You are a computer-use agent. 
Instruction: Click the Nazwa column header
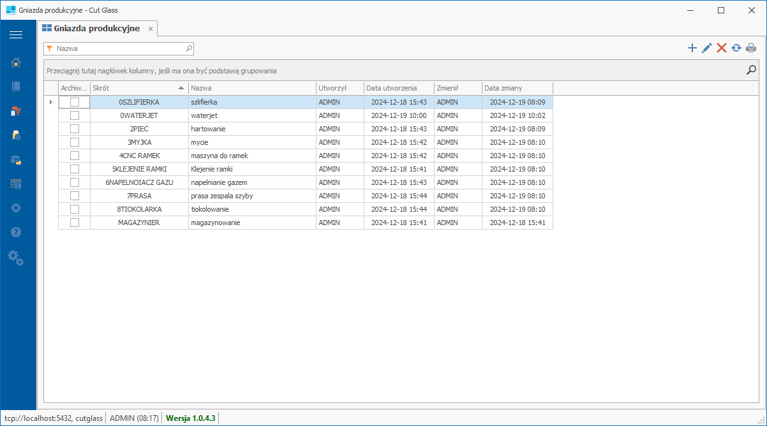pyautogui.click(x=251, y=88)
